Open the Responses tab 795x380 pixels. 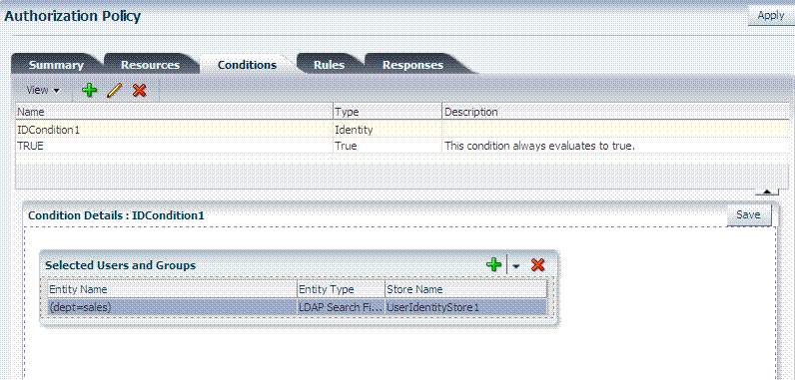pos(412,65)
